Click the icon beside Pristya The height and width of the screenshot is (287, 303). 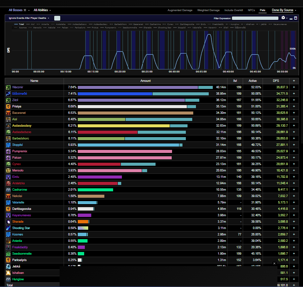(8, 106)
